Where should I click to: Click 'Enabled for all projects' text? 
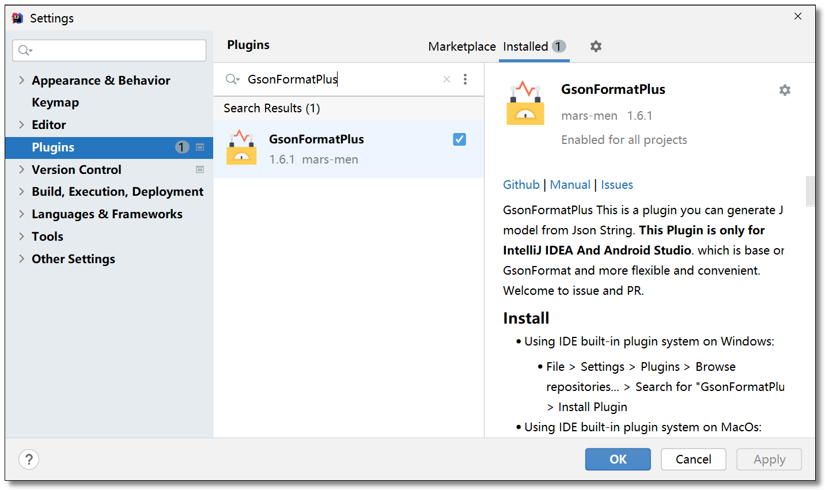[x=625, y=140]
